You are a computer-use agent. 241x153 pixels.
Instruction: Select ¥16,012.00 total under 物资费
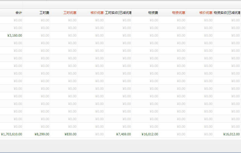tap(150, 134)
